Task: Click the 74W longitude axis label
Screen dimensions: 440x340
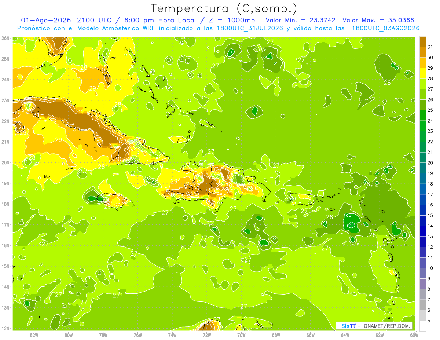Action: 172,335
